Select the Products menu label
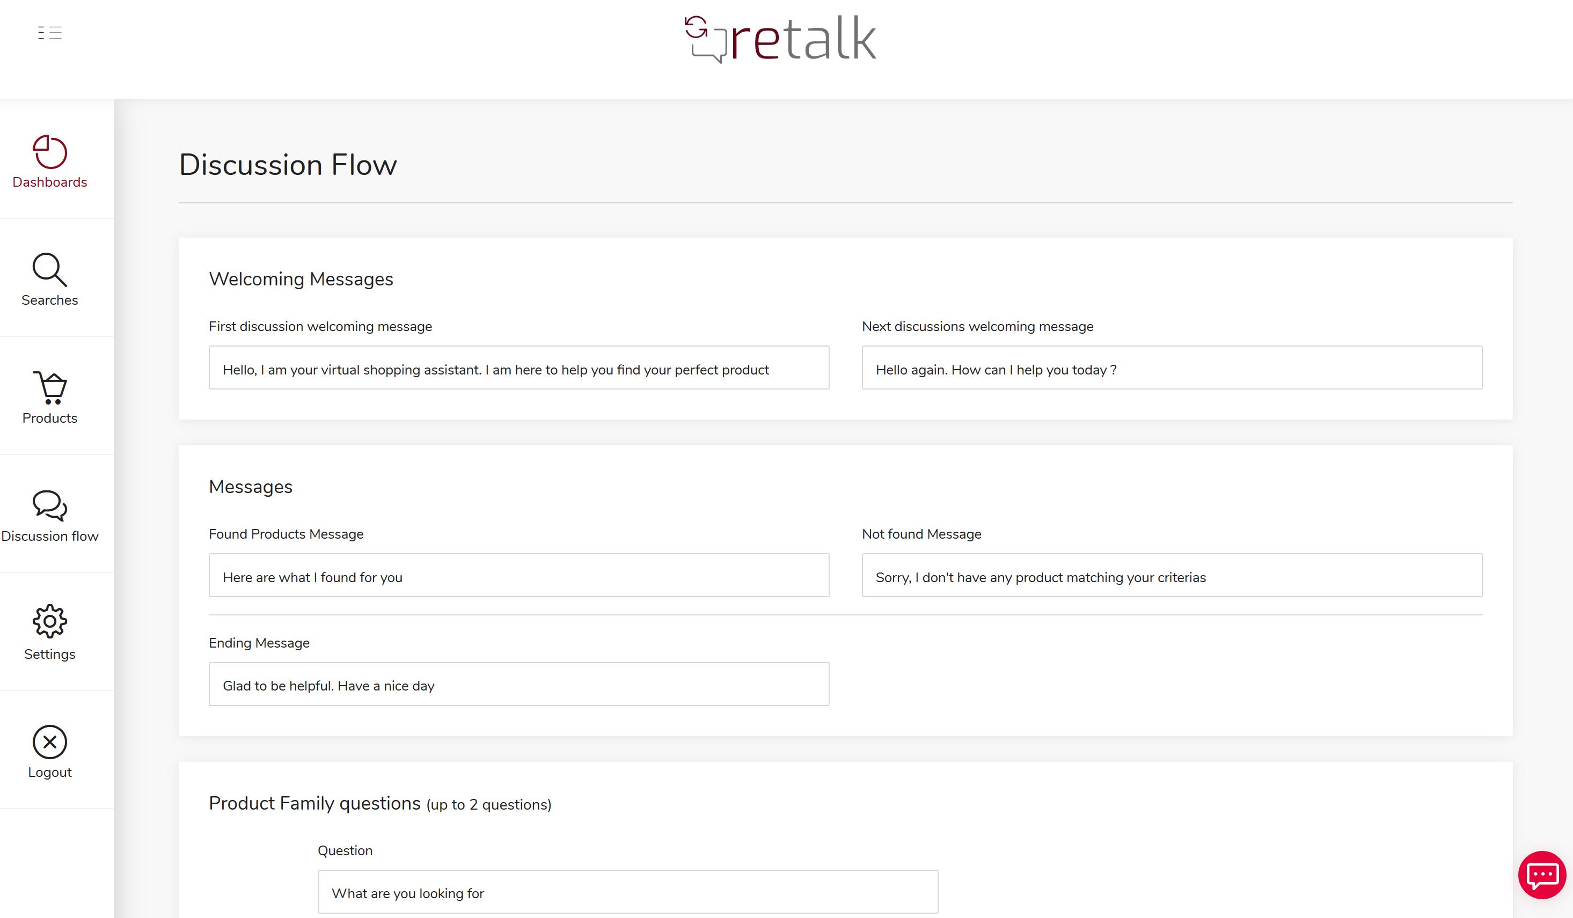Screen dimensions: 1573x918 (50, 418)
